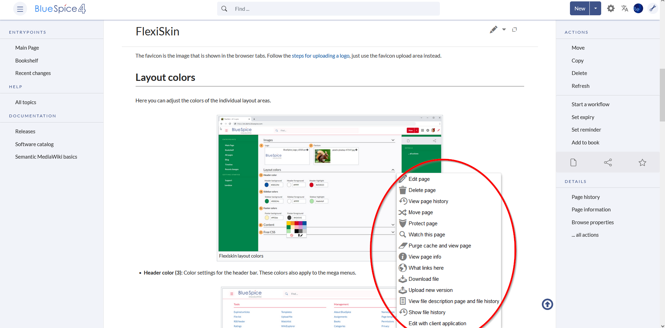The image size is (665, 328).
Task: Expand the edit options dropdown arrow
Action: point(504,30)
